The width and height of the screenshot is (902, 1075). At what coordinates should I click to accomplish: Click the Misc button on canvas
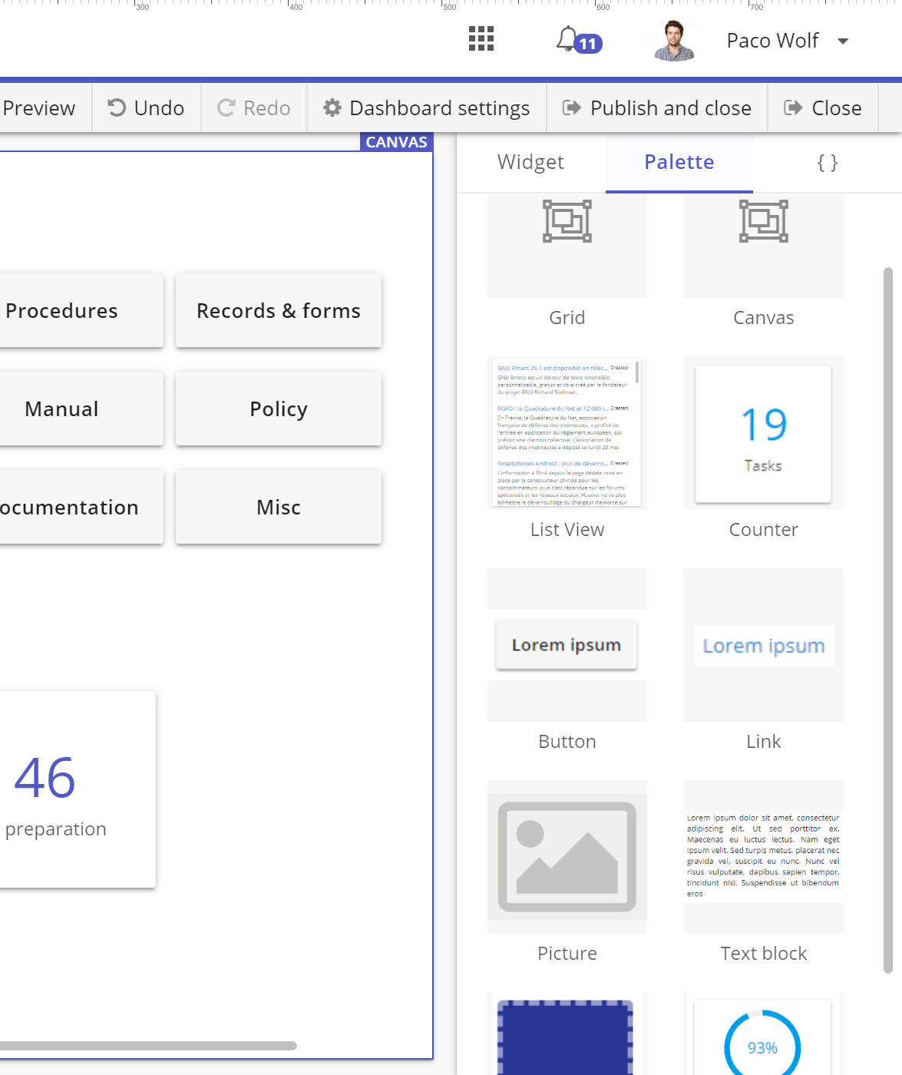tap(279, 507)
